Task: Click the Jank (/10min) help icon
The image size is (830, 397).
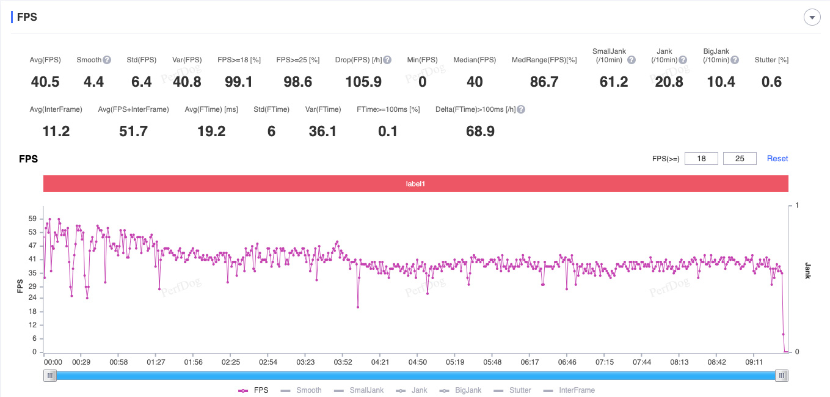Action: 683,60
